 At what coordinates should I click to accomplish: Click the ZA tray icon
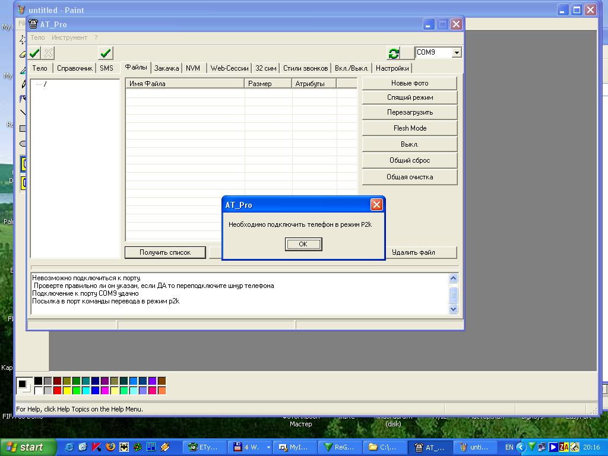564,447
